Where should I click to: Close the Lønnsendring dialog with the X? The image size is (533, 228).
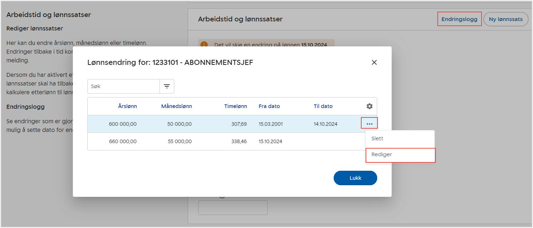(374, 62)
